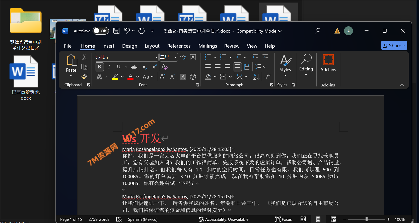
Task: Click Clear All Formatting icon
Action: pyautogui.click(x=164, y=67)
